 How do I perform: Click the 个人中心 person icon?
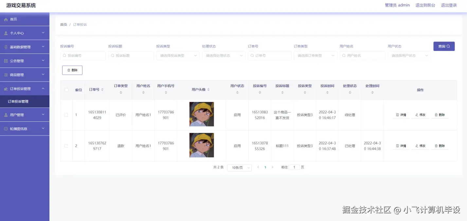(6, 33)
